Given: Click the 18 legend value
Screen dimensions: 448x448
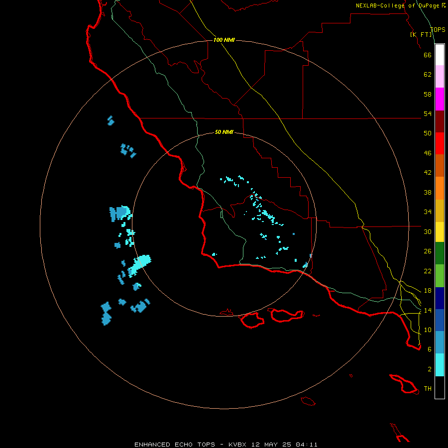Looking at the screenshot, I should (428, 291).
